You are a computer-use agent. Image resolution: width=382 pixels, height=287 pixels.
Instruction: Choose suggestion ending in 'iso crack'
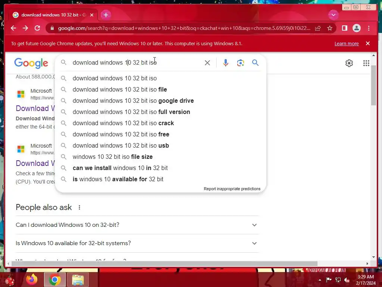point(161,123)
